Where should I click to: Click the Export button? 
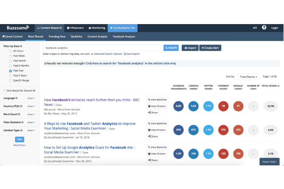point(190,48)
